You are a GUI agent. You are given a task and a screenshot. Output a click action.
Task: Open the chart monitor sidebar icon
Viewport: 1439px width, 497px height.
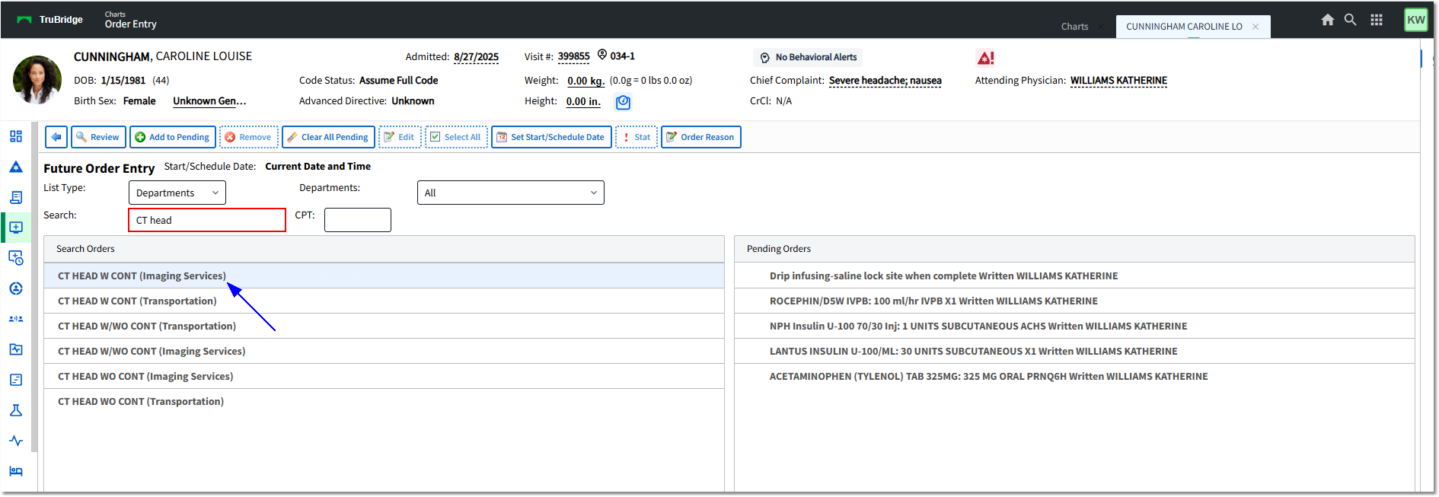pyautogui.click(x=16, y=349)
